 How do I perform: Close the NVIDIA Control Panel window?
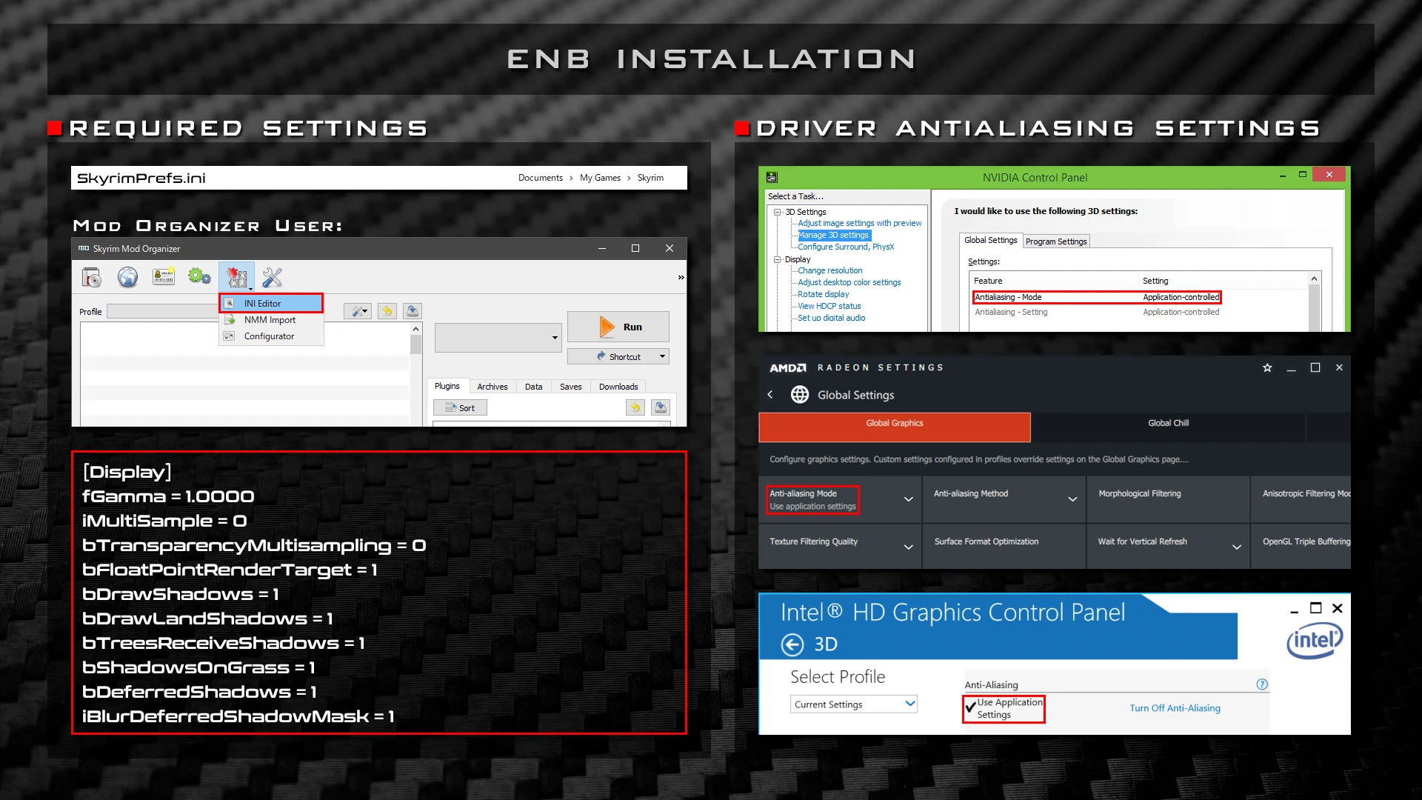(x=1329, y=175)
